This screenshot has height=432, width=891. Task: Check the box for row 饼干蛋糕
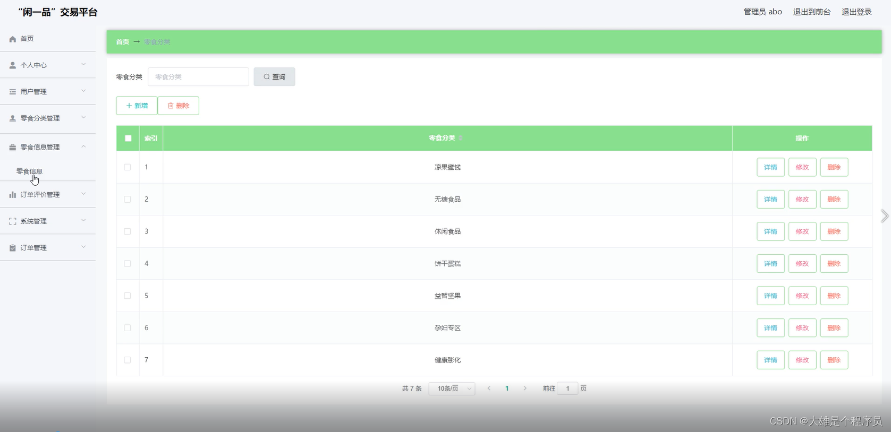tap(128, 264)
